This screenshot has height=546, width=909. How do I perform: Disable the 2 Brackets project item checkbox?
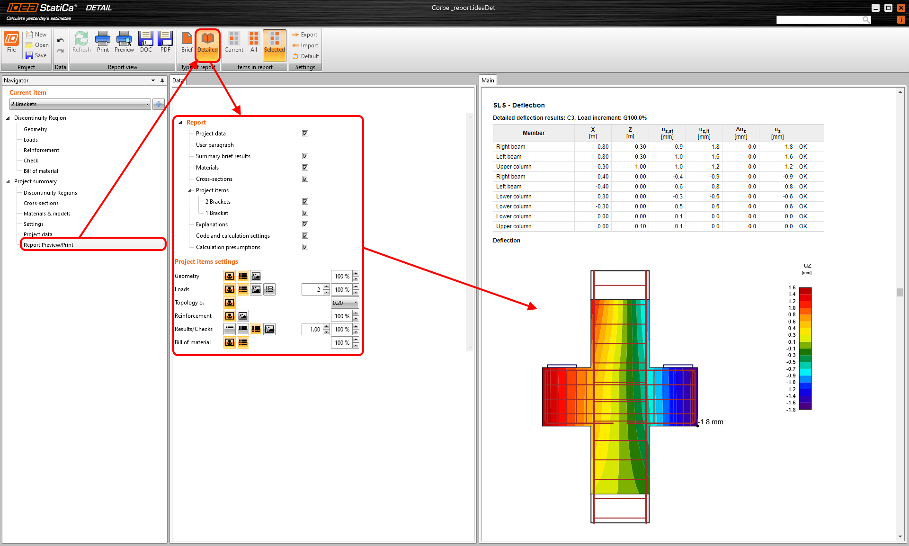point(305,201)
